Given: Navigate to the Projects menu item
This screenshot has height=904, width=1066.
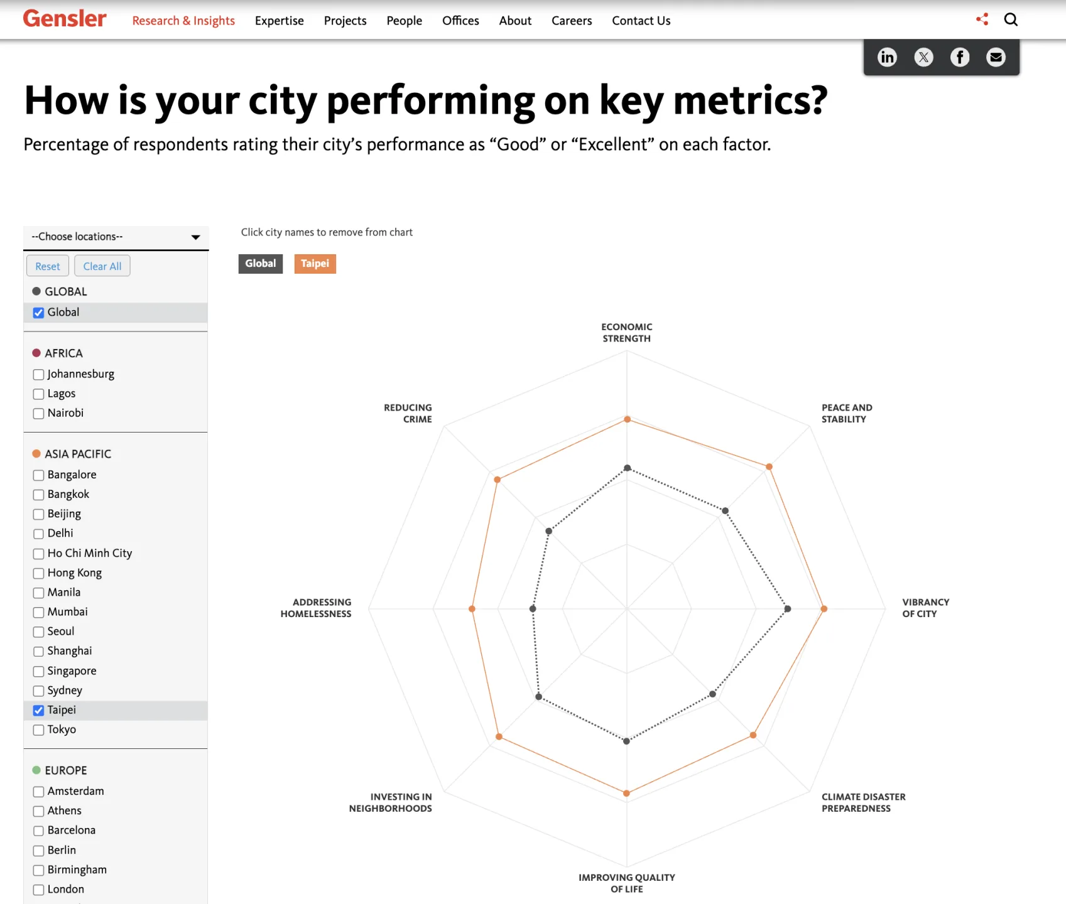Looking at the screenshot, I should tap(345, 21).
